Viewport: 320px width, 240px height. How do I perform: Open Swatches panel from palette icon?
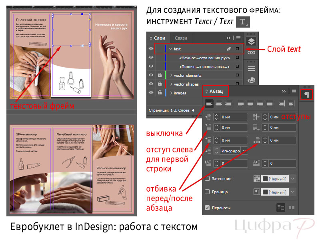[x=251, y=80]
